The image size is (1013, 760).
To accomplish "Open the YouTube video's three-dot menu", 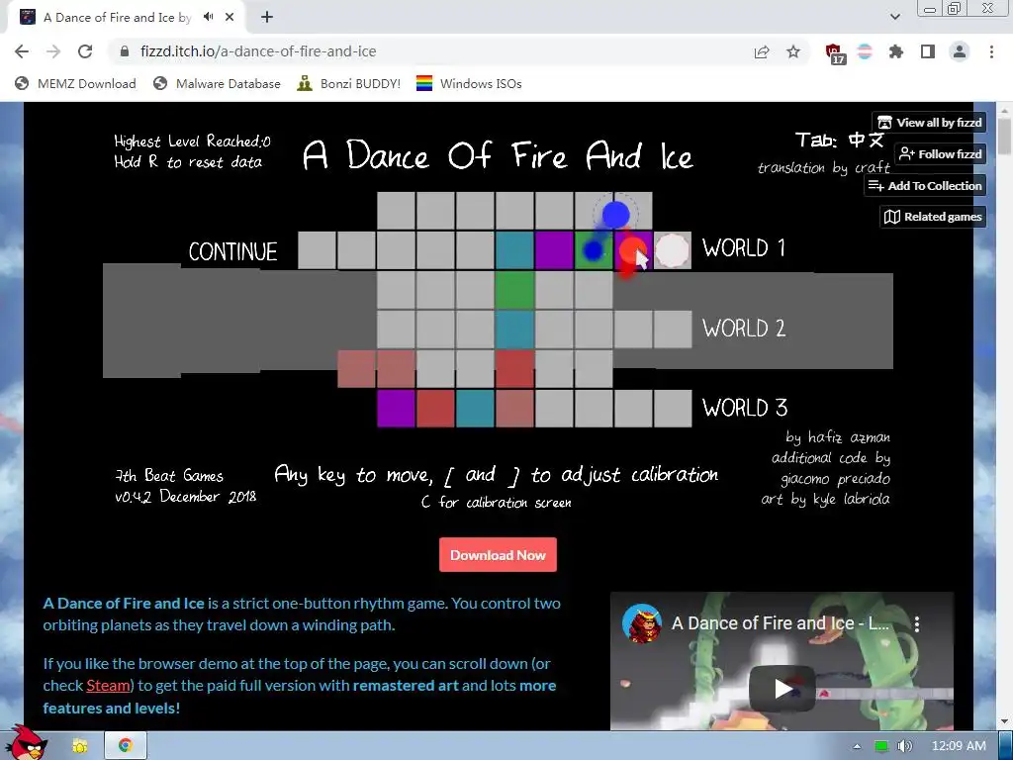I will tap(917, 623).
